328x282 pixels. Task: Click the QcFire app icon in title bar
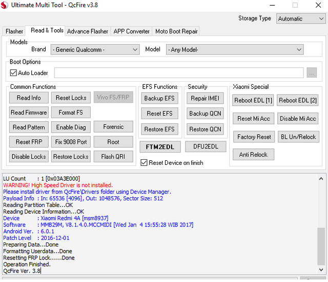point(5,5)
